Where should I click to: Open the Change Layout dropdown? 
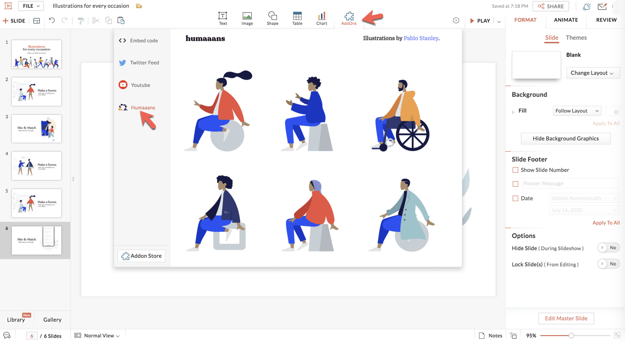(x=593, y=73)
